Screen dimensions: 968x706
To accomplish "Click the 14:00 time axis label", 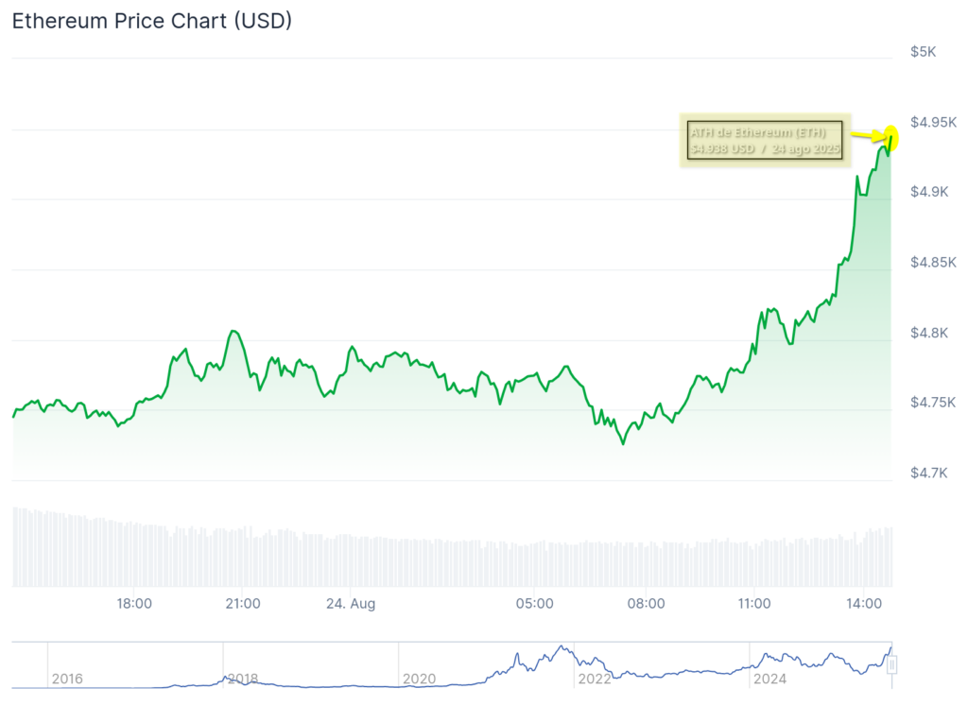I will [864, 604].
